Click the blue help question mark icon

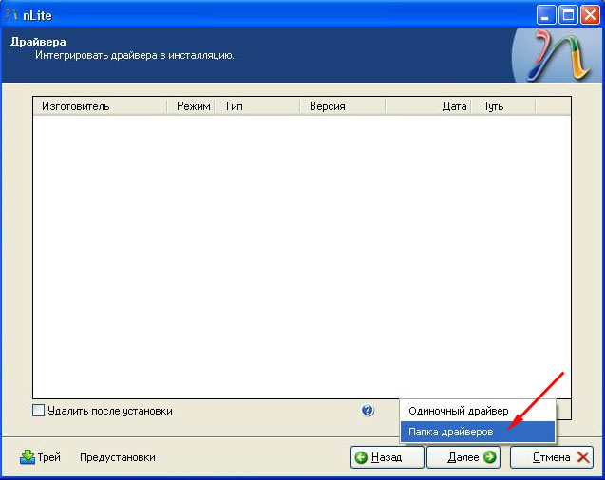tap(368, 410)
